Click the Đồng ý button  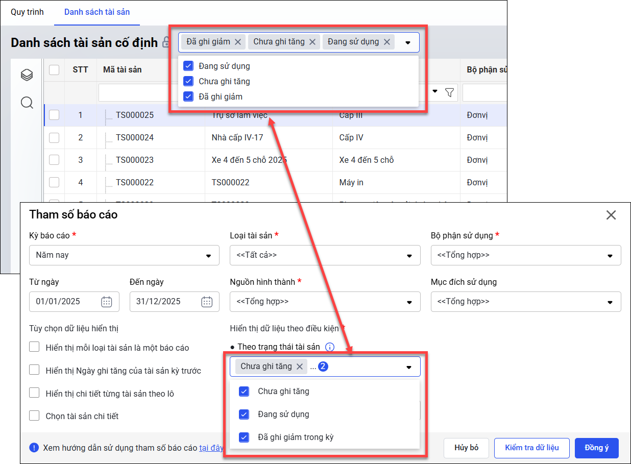[596, 448]
